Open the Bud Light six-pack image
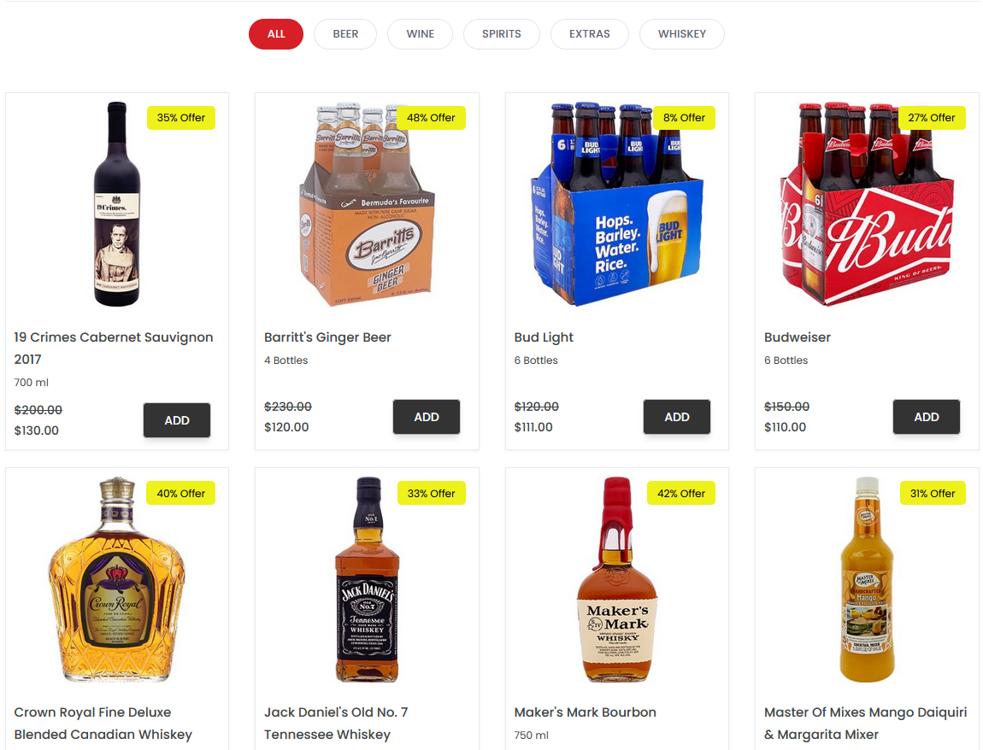 pos(617,203)
